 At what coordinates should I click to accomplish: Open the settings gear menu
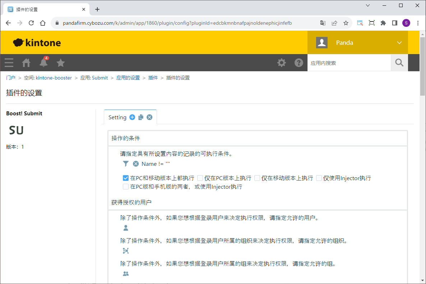(x=282, y=63)
